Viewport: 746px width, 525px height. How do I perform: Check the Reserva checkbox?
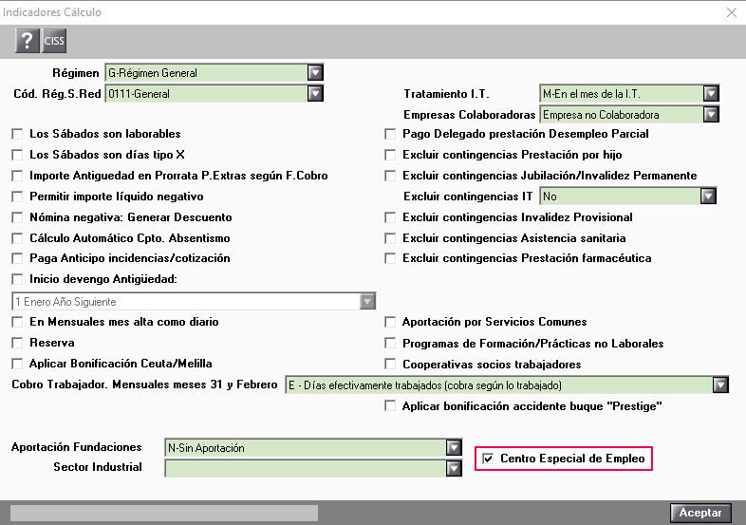[18, 343]
